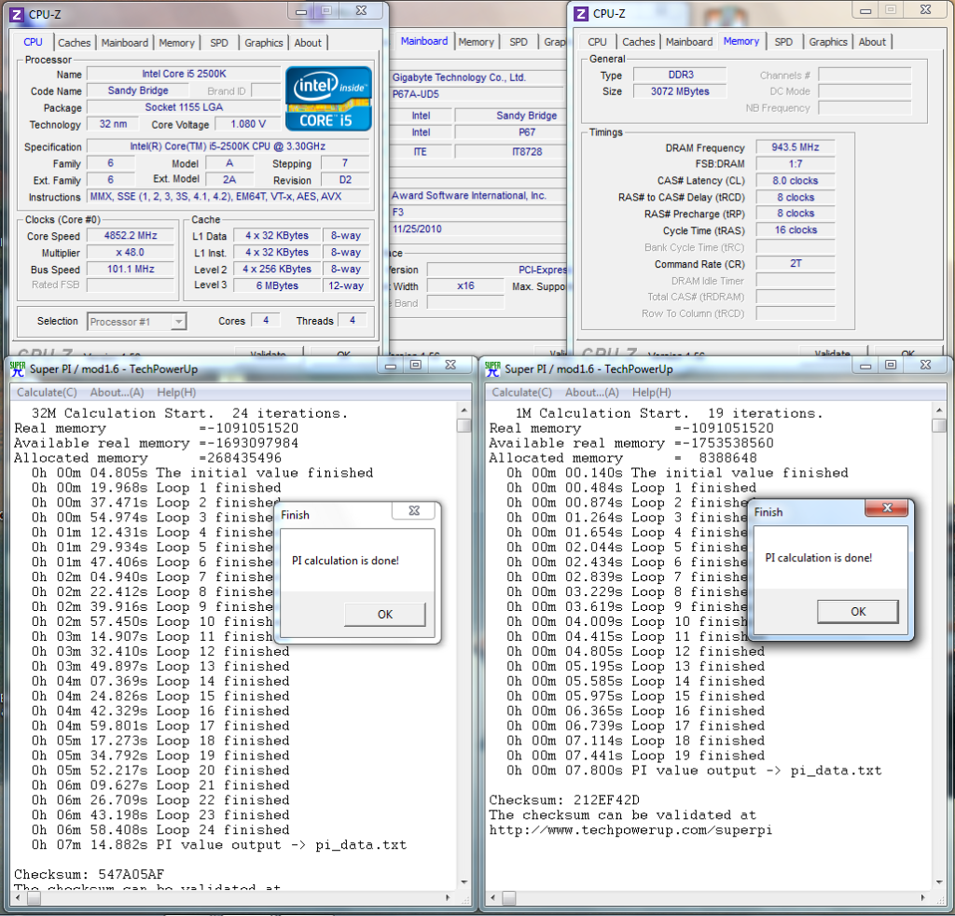
Task: Click scroll-up arrow in right Super PI window
Action: (938, 410)
